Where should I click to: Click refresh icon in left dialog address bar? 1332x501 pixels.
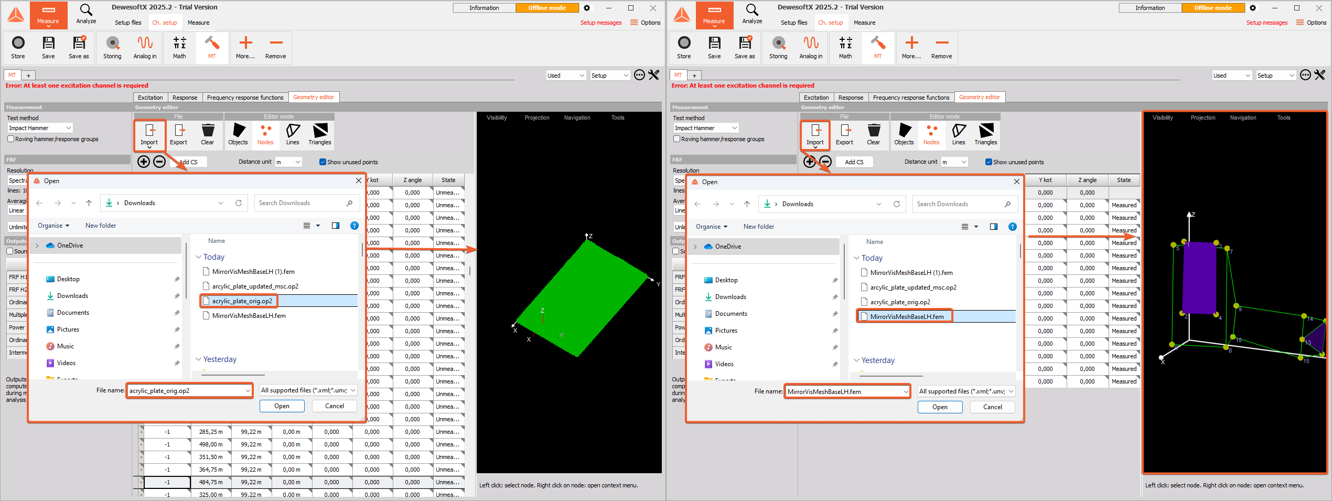239,203
